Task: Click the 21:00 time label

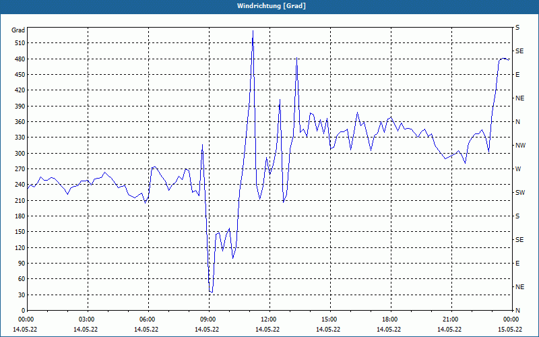Action: coord(451,319)
